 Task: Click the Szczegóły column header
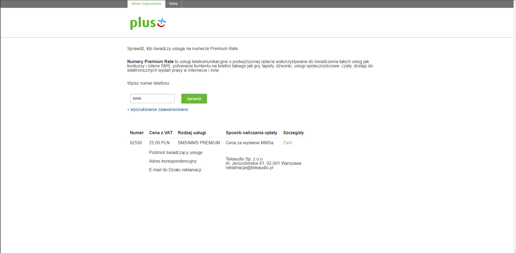tap(293, 133)
